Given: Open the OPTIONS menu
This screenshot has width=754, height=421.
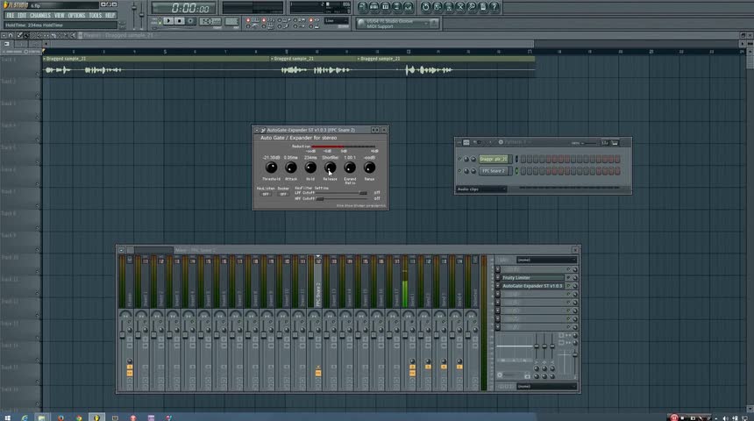Looking at the screenshot, I should (x=76, y=16).
